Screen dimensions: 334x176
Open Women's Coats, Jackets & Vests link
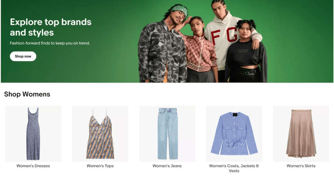[x=234, y=168]
